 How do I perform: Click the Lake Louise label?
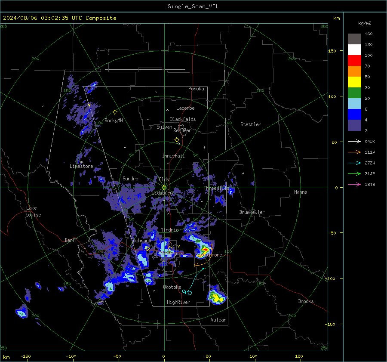(x=33, y=211)
